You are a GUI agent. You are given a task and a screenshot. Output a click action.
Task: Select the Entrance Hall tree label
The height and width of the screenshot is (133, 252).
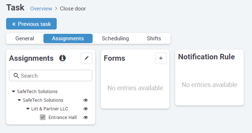[x=63, y=117]
